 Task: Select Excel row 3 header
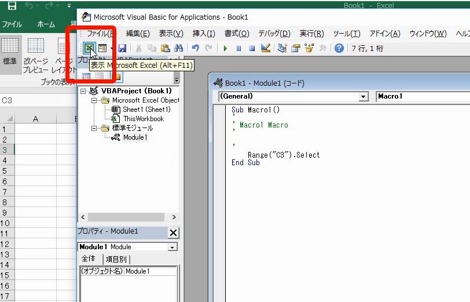(x=7, y=150)
